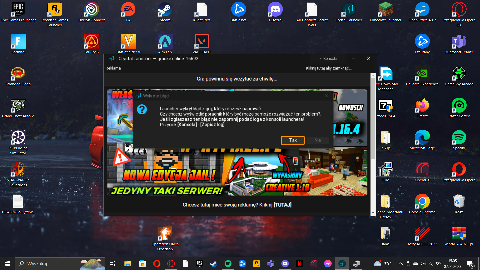Screen dimensions: 480x270
Task: Close the ad via Kliknij tutaj aby zamknąć
Action: [x=329, y=68]
